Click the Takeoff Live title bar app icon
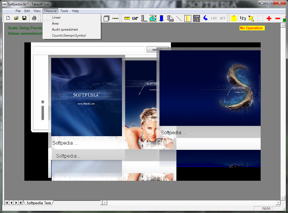The height and width of the screenshot is (213, 288). pos(4,4)
